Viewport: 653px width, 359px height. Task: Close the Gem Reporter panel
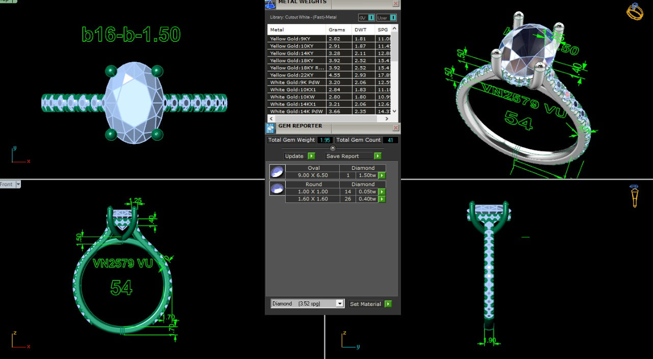[395, 128]
